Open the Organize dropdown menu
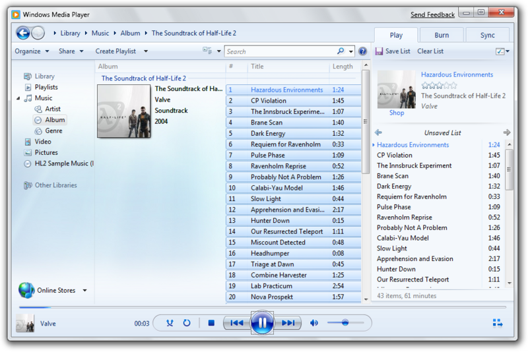The image size is (528, 352). point(32,51)
